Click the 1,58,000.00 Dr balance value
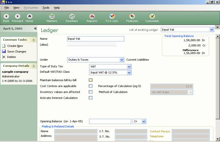Viewport: 220px width, 142px height. (194, 40)
